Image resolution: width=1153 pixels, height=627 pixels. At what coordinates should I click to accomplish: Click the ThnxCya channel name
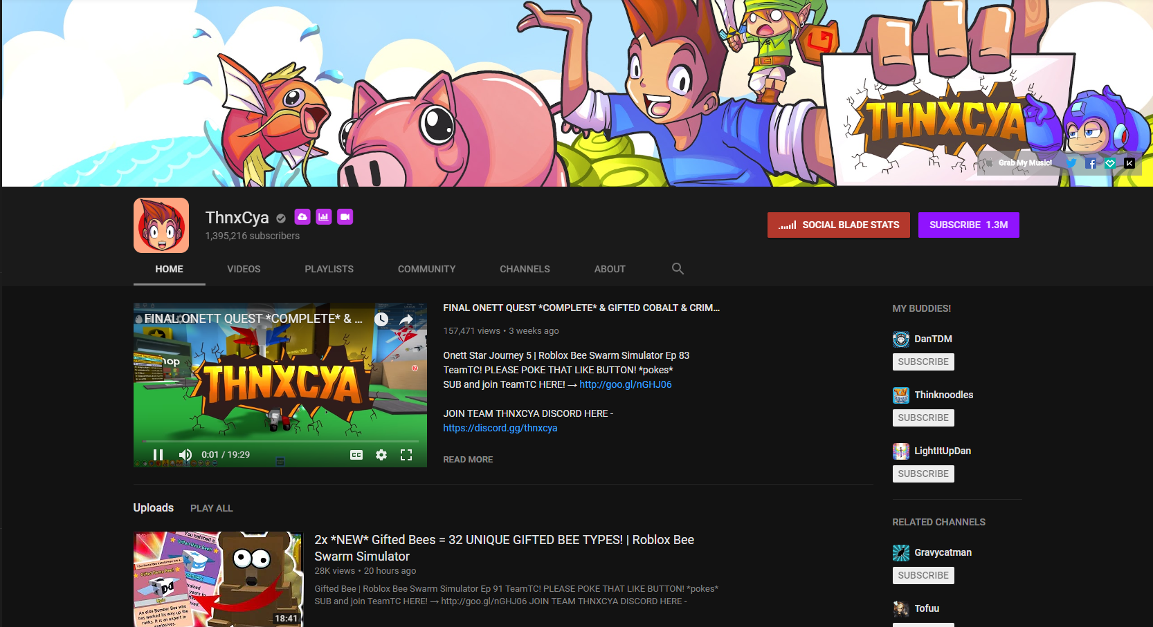(237, 218)
